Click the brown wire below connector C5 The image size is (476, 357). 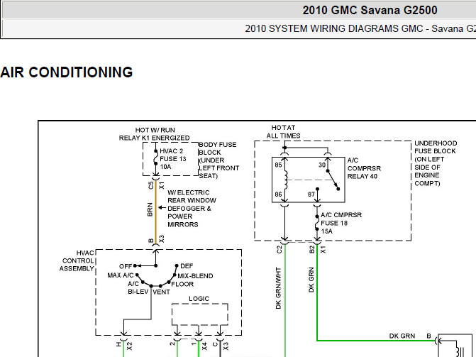pyautogui.click(x=156, y=213)
